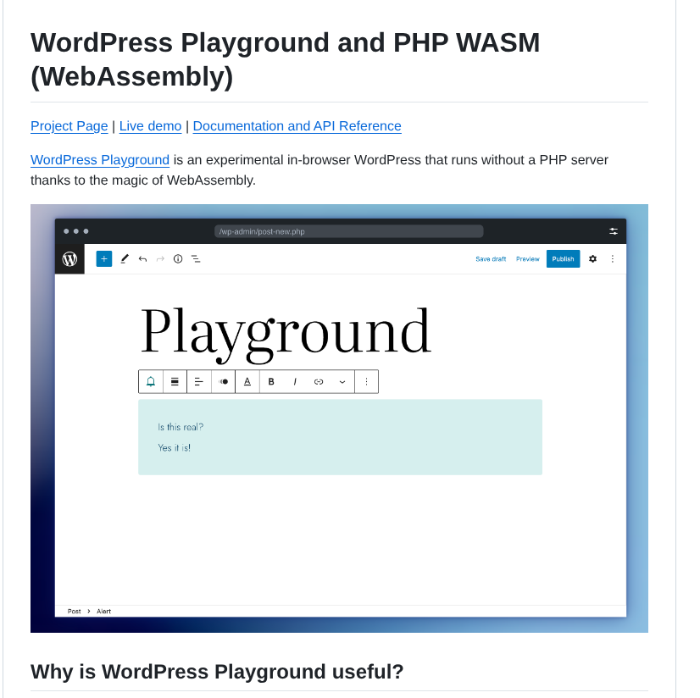The height and width of the screenshot is (698, 700).
Task: Open the settings gear icon
Action: click(x=593, y=259)
